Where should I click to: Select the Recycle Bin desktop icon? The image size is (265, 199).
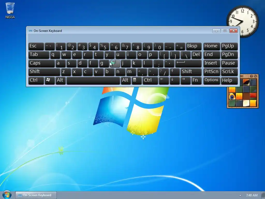[10, 10]
